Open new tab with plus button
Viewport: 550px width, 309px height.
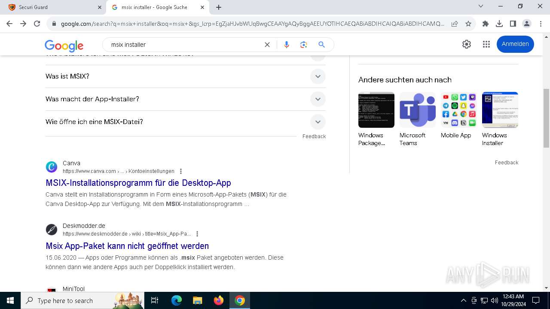click(219, 7)
